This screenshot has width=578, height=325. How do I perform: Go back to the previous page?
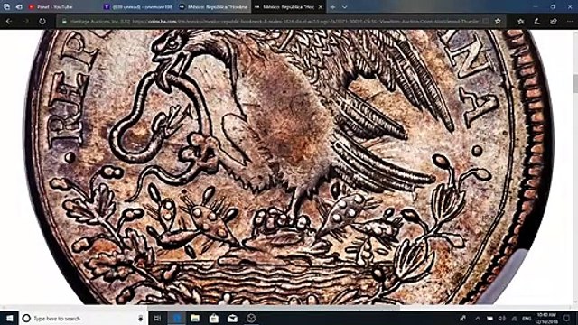[x=9, y=22]
